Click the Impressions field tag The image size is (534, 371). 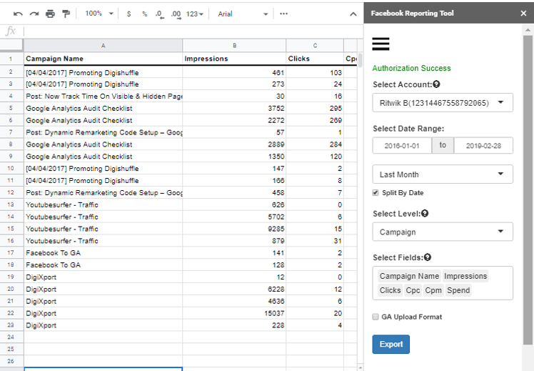[x=465, y=276]
